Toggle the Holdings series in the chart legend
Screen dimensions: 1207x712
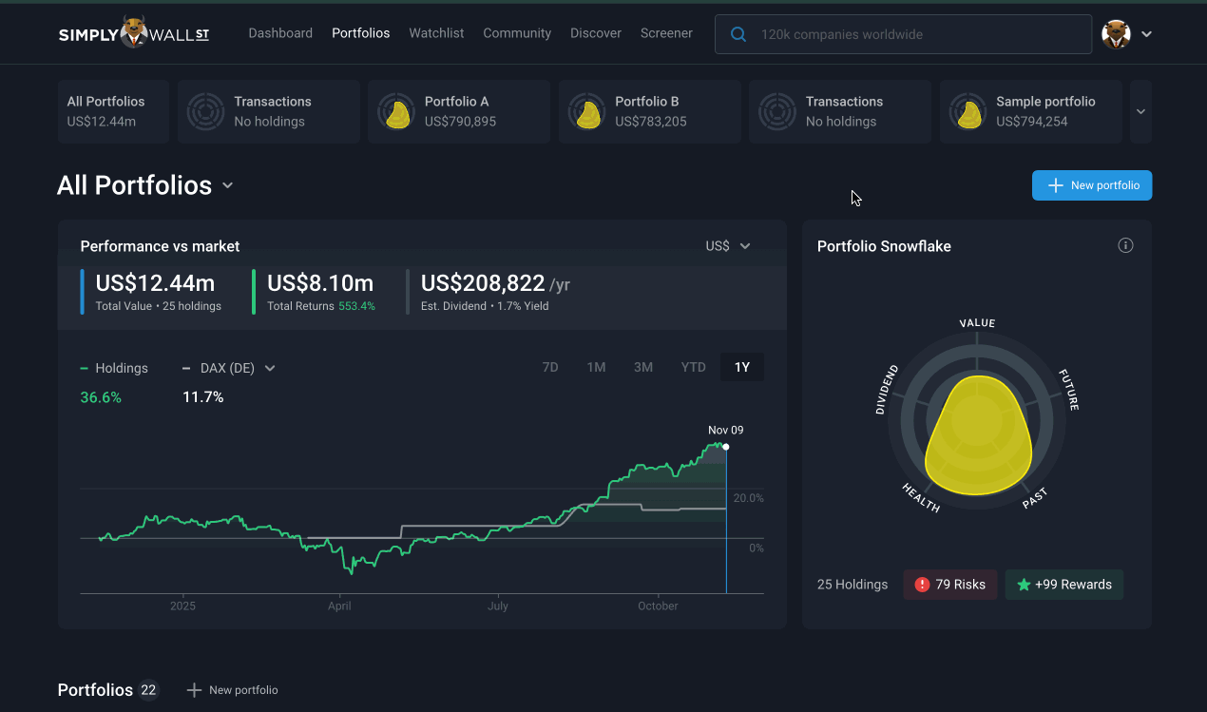tap(115, 368)
